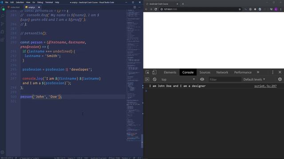Click the unsaved dot on script.js tab
The image size is (284, 159).
coord(39,7)
